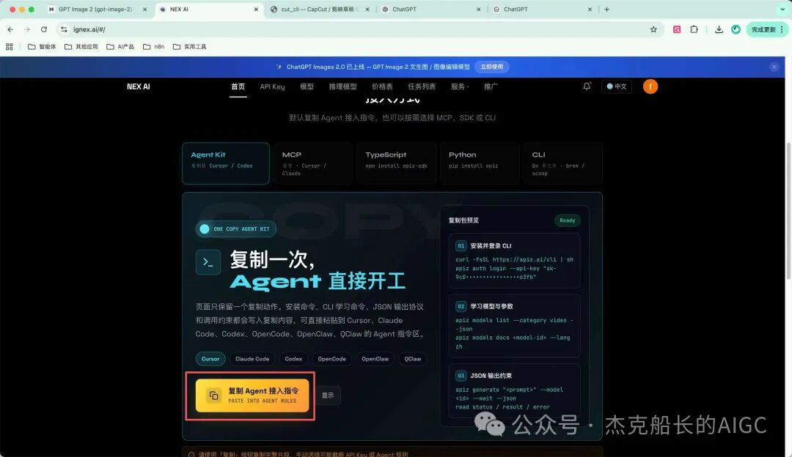This screenshot has height=457, width=792.
Task: Reload the page with the refresh icon
Action: coord(44,29)
